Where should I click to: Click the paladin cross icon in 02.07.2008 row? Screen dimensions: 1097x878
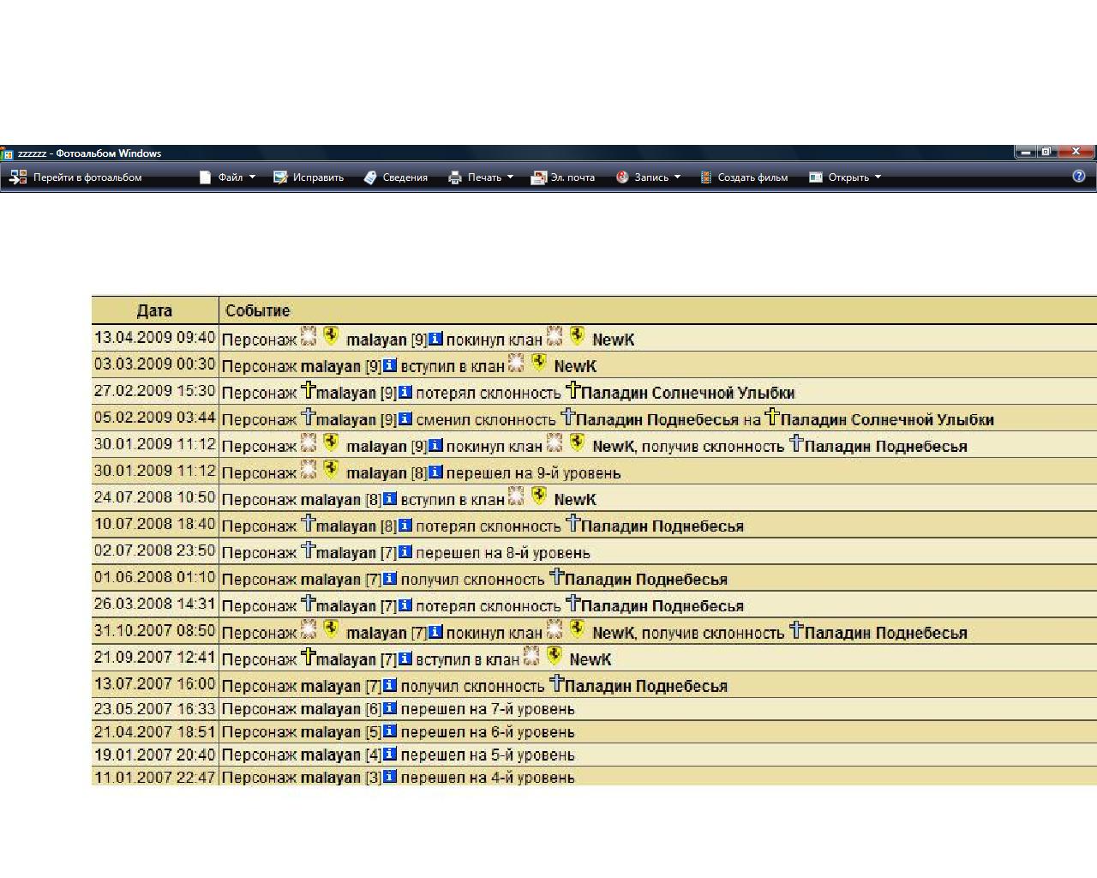[x=309, y=550]
